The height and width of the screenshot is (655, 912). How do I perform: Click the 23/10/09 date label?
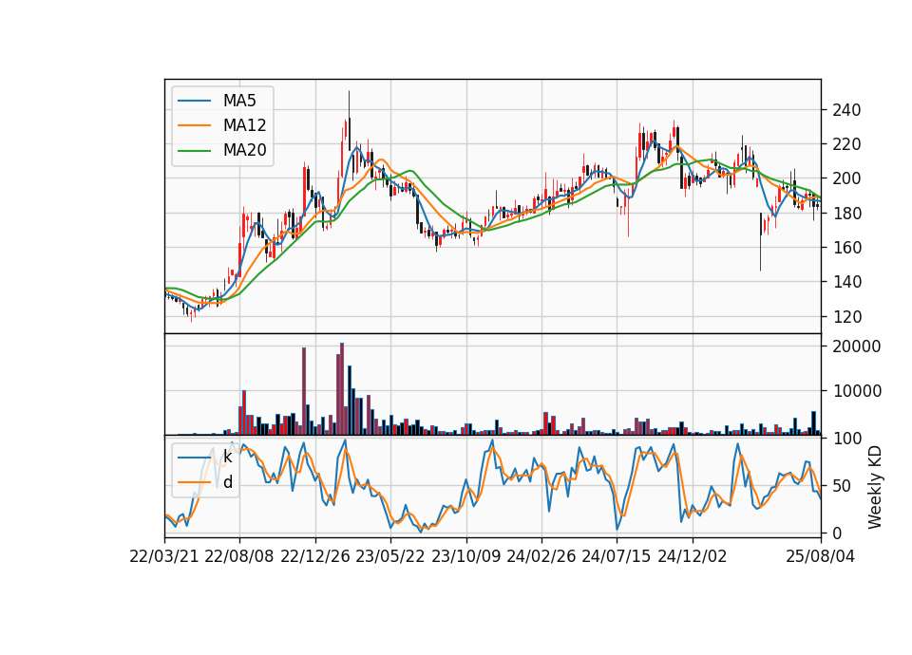tap(465, 556)
